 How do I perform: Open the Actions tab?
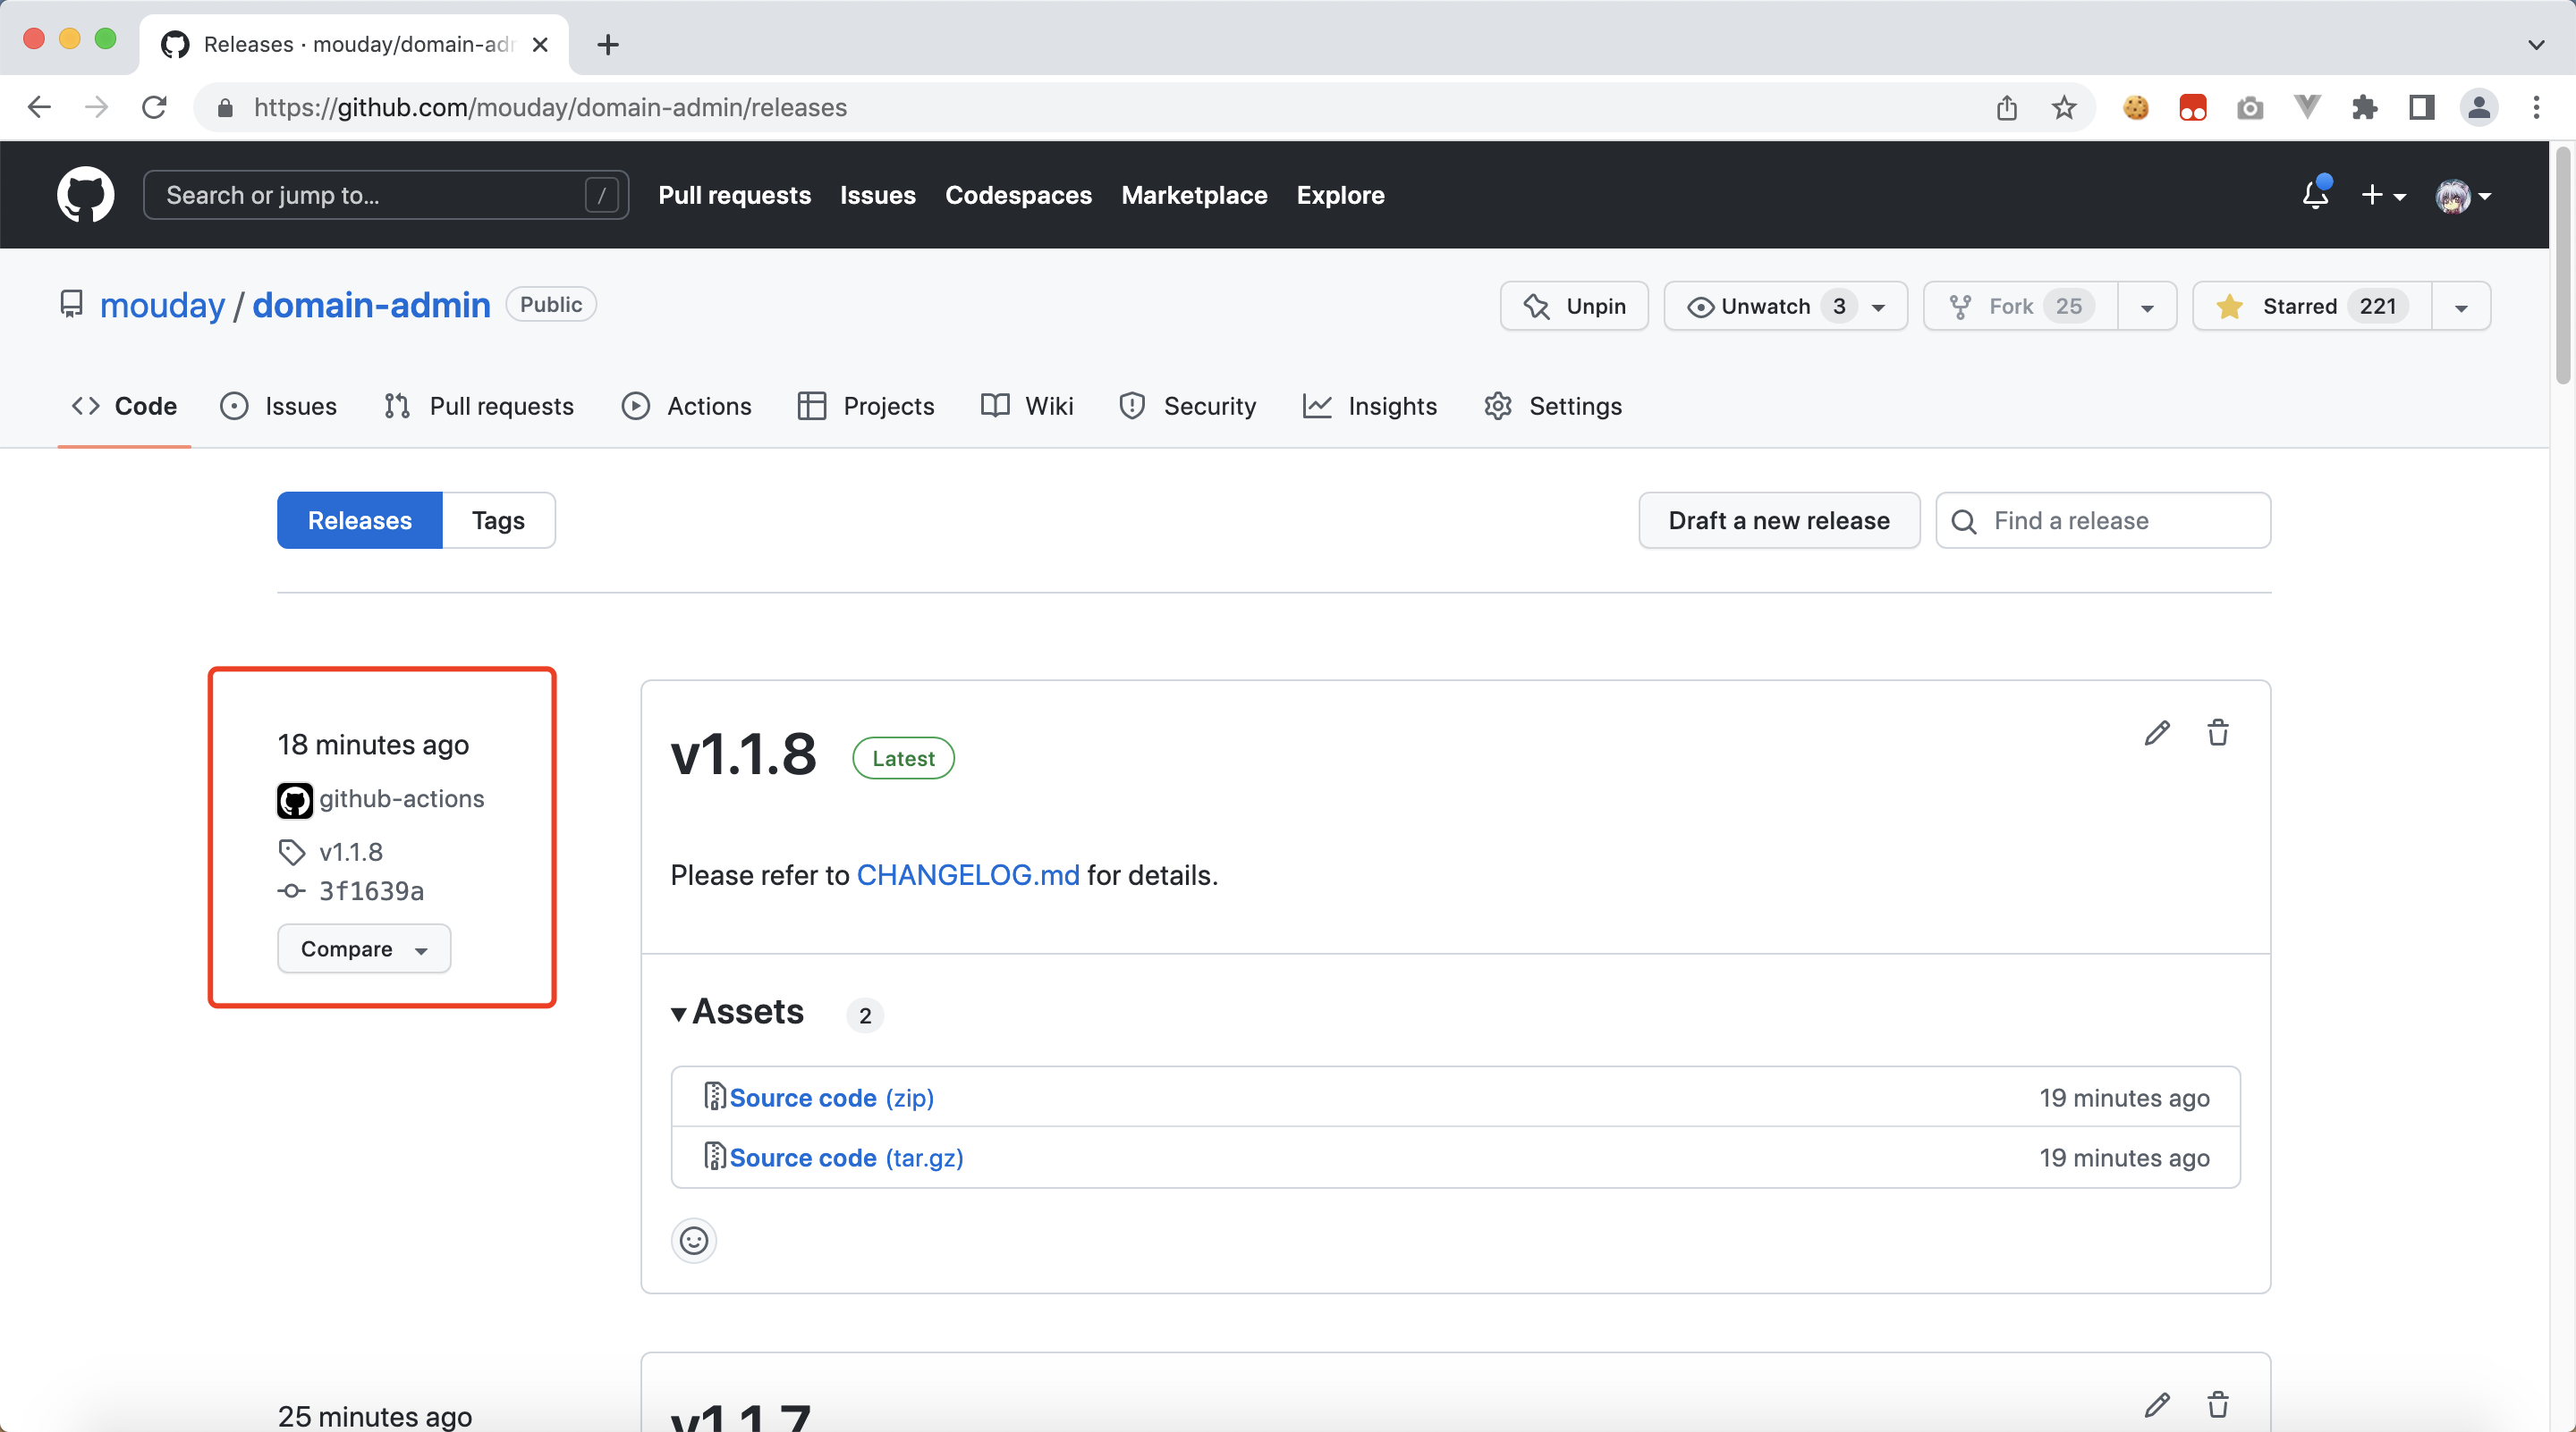[x=686, y=406]
